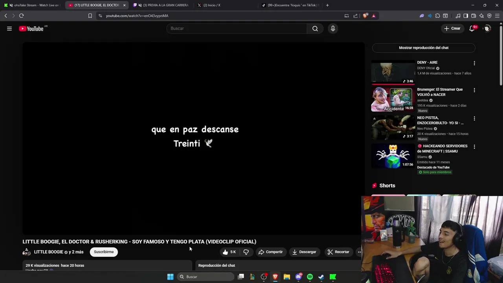Open League of Legends taskbar icon
The width and height of the screenshot is (503, 283).
[x=252, y=277]
